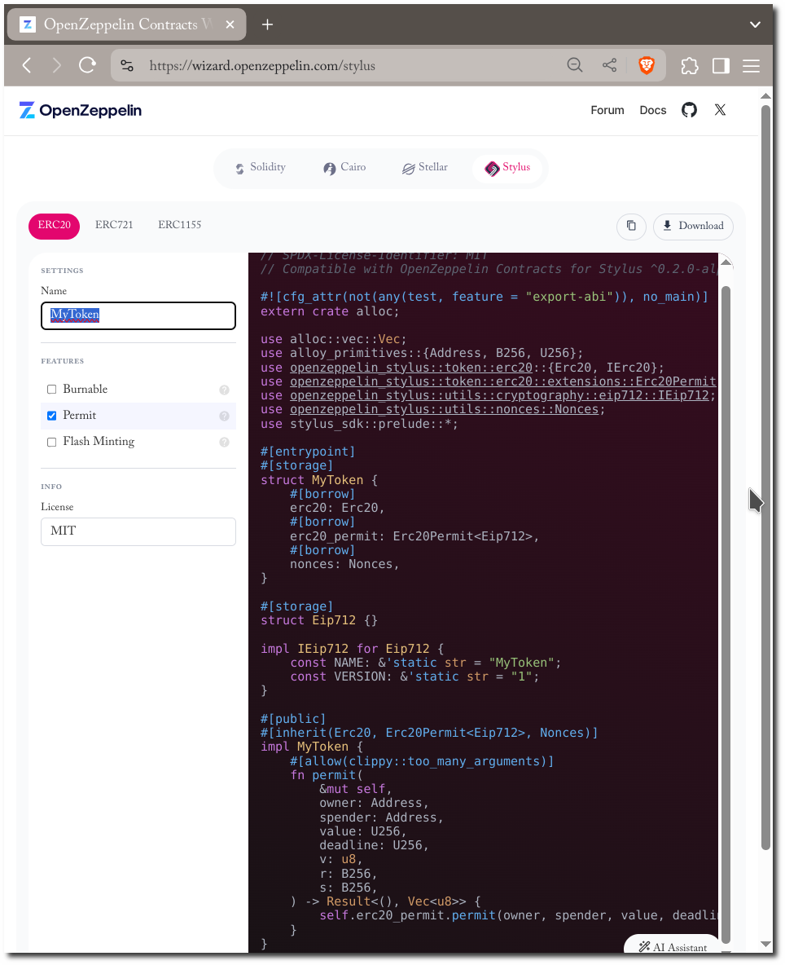Screen dimensions: 785x965
Task: Open site settings icon in address bar
Action: pyautogui.click(x=127, y=65)
